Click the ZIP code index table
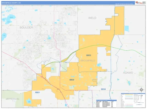 (x=106, y=104)
